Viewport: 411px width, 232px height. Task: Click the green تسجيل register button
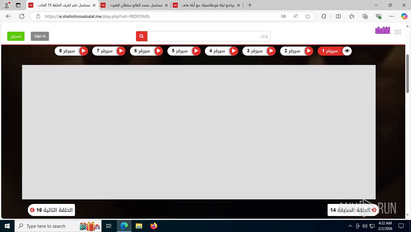point(16,36)
